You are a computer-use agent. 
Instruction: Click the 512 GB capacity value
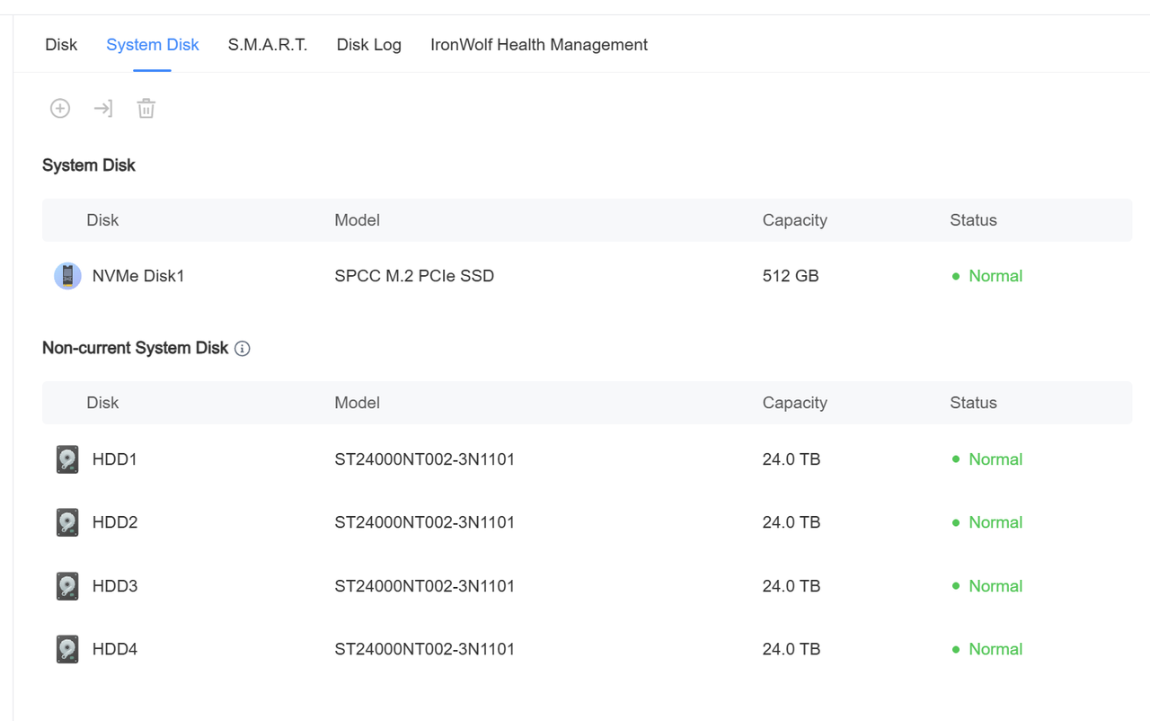tap(791, 276)
